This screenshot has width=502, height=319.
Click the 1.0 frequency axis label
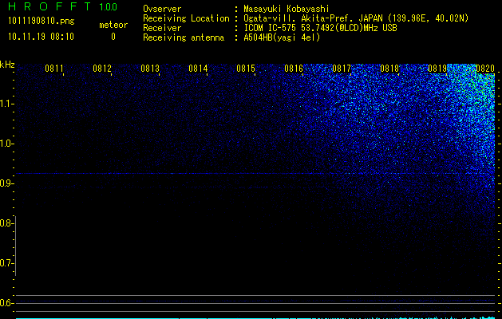[x=6, y=144]
